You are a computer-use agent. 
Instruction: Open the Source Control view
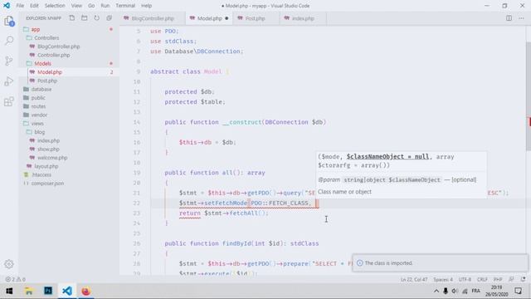click(9, 61)
